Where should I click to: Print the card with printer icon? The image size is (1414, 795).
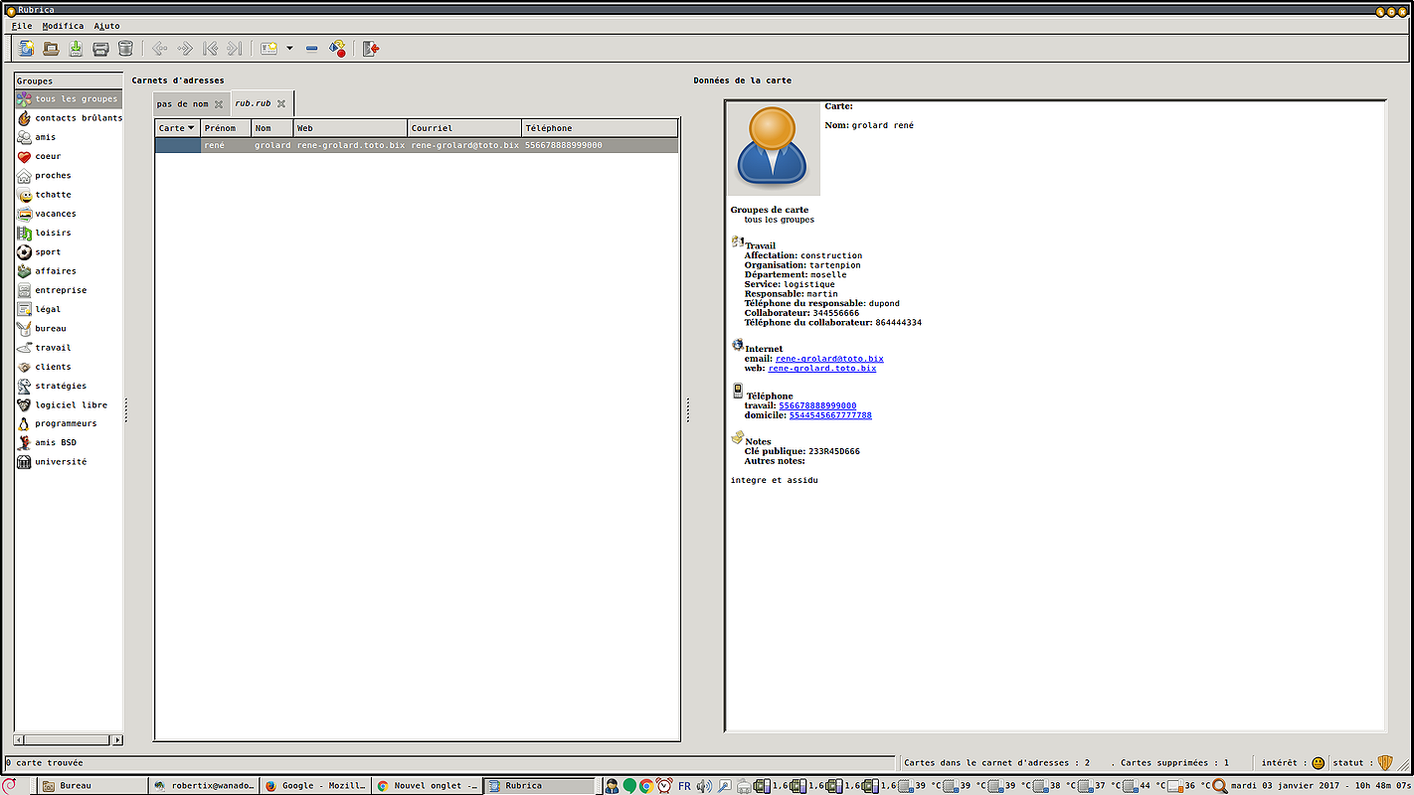100,48
